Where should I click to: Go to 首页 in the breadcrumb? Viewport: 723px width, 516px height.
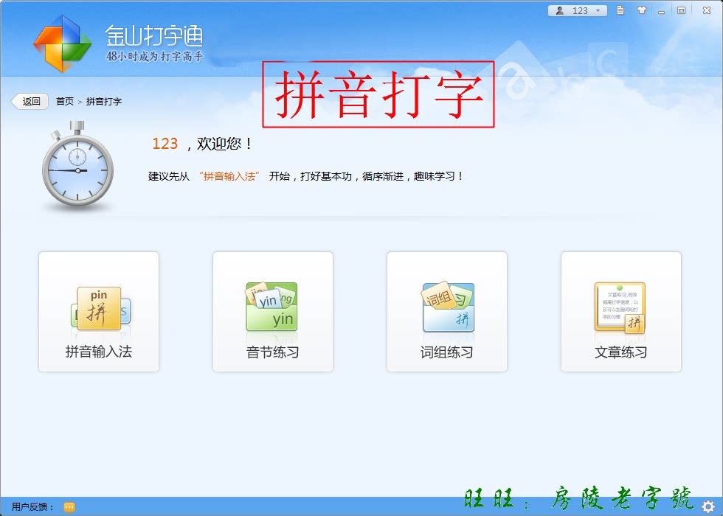point(65,102)
